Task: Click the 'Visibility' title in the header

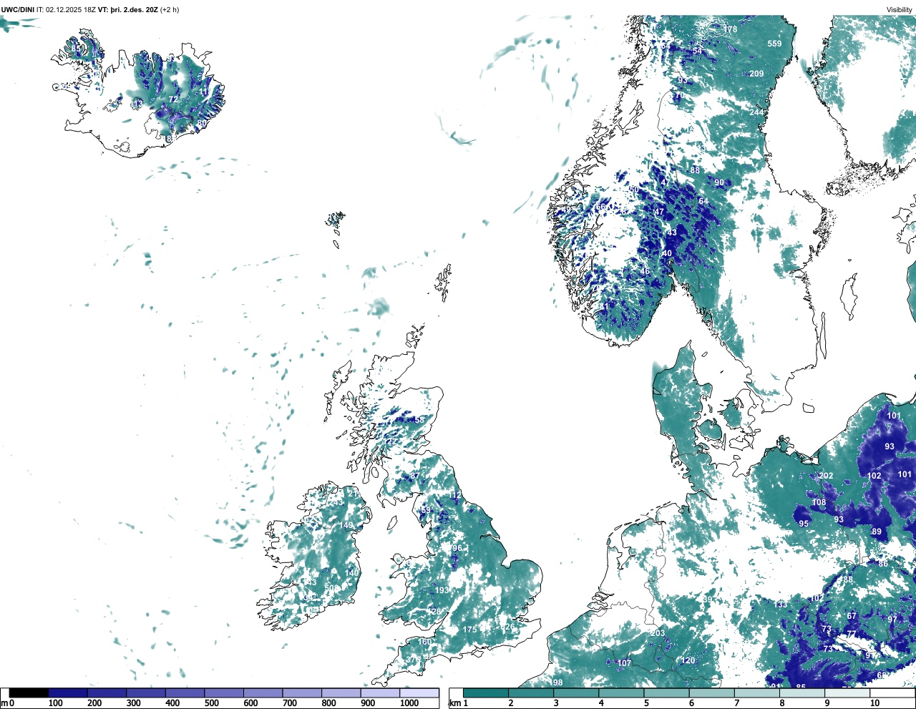Action: point(899,9)
